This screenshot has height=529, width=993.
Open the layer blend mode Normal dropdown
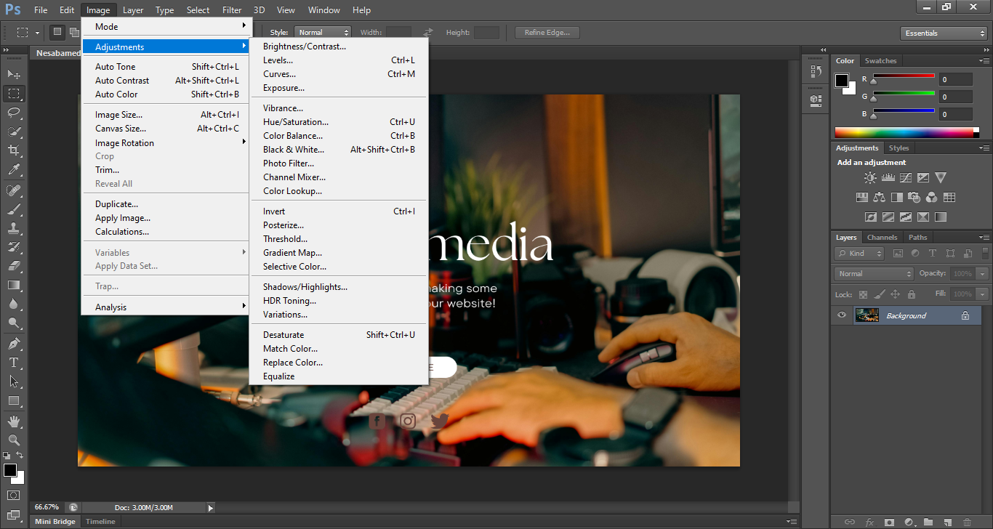tap(875, 274)
